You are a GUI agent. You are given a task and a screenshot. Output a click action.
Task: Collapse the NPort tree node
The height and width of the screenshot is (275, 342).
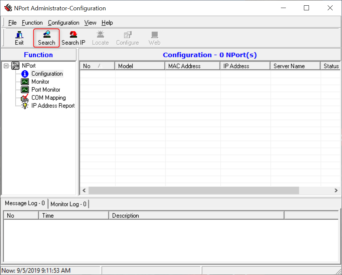6,66
